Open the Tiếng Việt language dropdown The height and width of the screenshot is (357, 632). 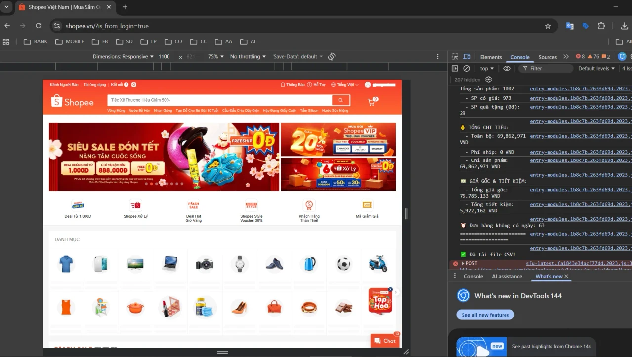click(345, 85)
